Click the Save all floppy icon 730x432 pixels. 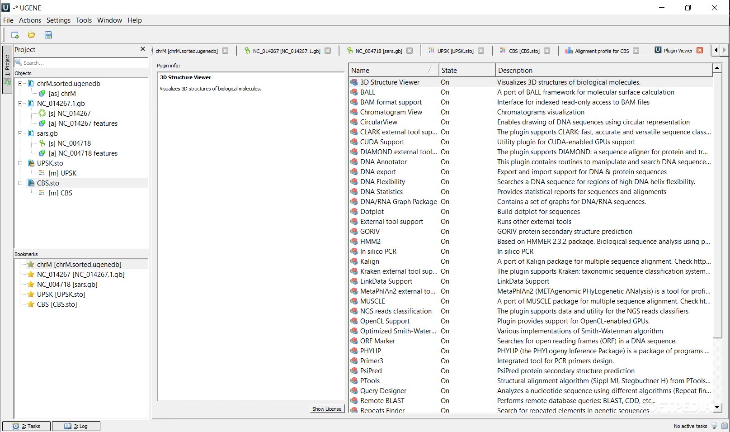coord(48,35)
